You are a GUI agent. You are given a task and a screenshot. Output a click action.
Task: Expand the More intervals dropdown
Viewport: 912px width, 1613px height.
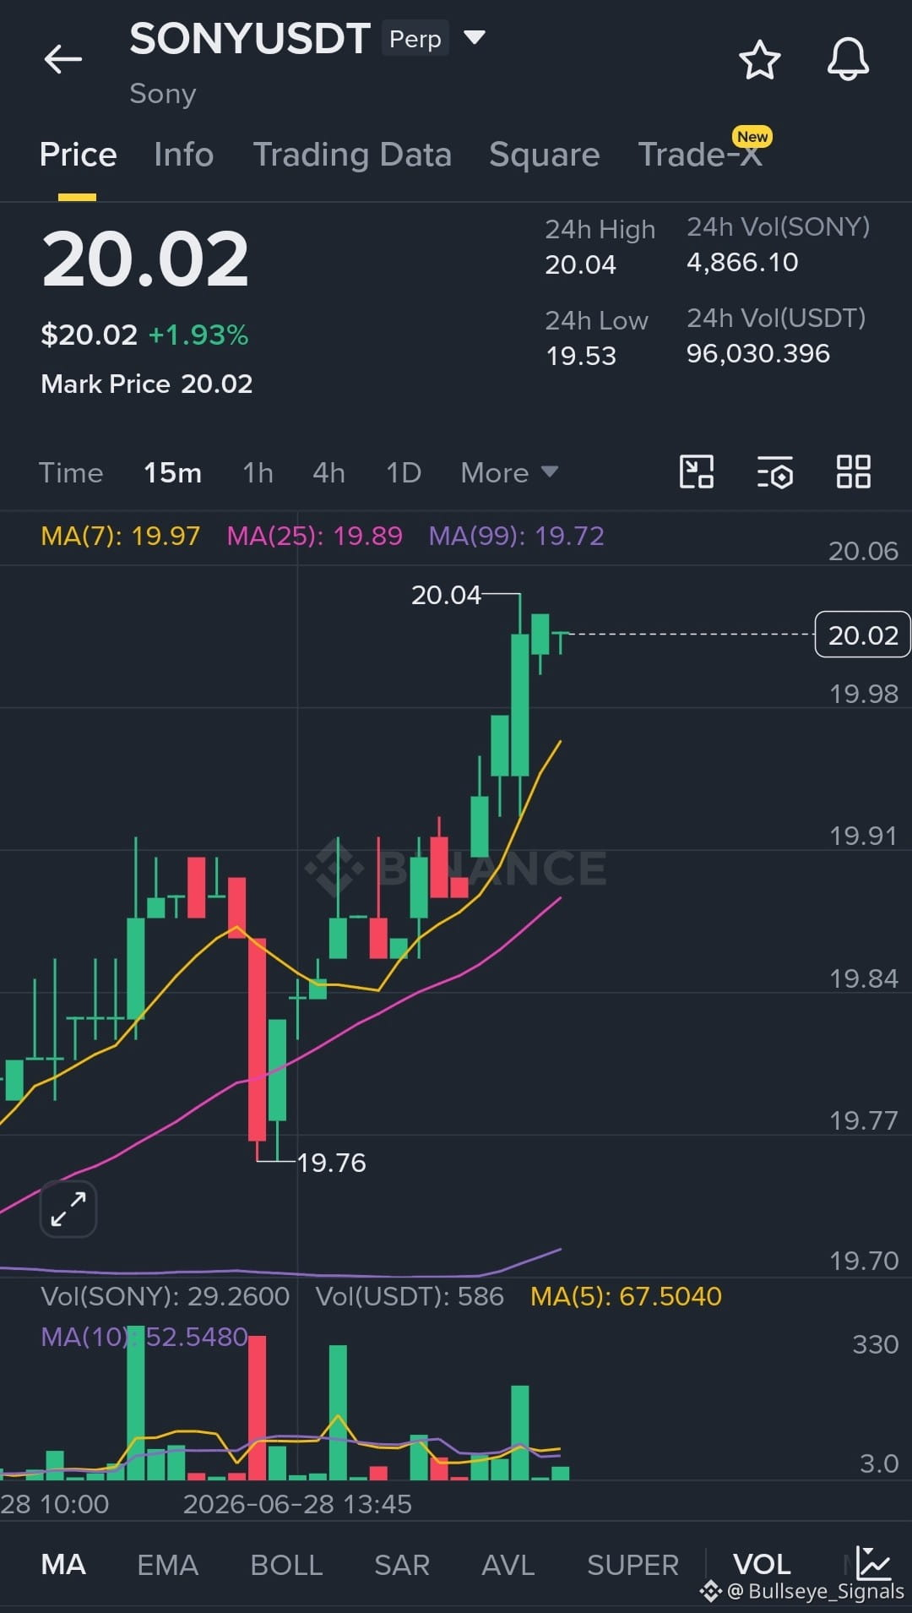point(509,473)
